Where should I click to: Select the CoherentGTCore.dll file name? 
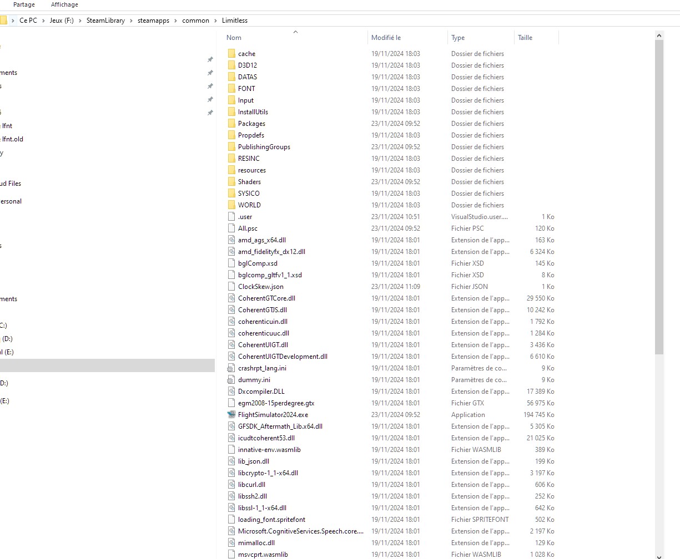pos(266,298)
